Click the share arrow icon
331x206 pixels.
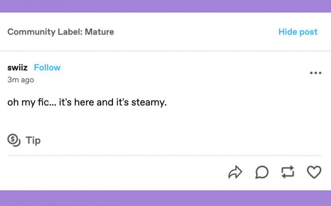(x=235, y=172)
